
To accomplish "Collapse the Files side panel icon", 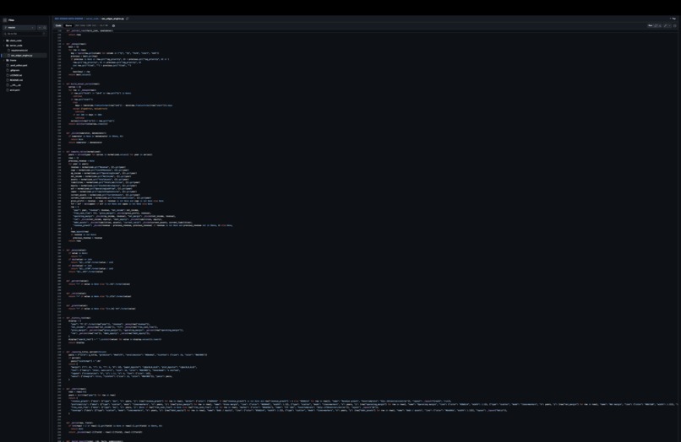I will point(5,20).
